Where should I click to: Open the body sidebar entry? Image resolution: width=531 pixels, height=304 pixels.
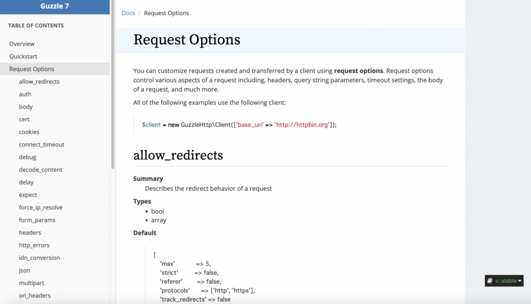coord(26,107)
